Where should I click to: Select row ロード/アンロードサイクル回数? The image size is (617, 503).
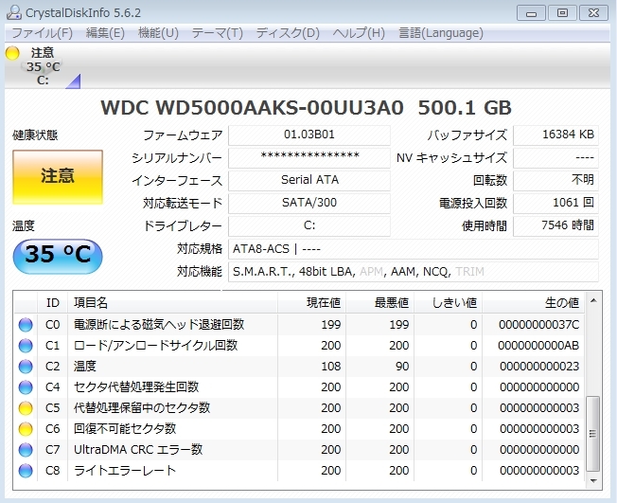pyautogui.click(x=299, y=346)
